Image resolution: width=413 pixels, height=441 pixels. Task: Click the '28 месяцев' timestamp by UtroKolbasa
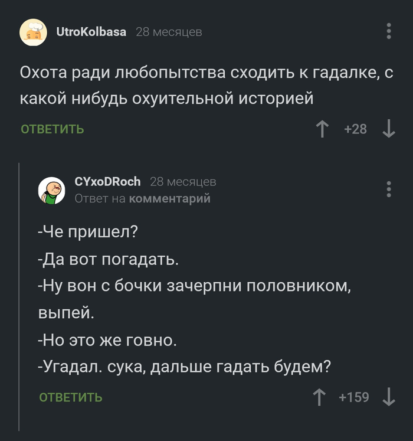click(169, 32)
